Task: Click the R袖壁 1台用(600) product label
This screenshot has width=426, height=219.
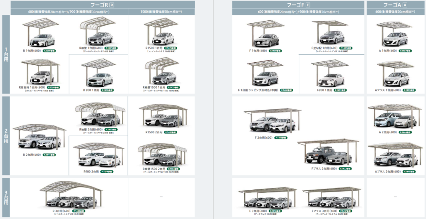Action: (91, 48)
